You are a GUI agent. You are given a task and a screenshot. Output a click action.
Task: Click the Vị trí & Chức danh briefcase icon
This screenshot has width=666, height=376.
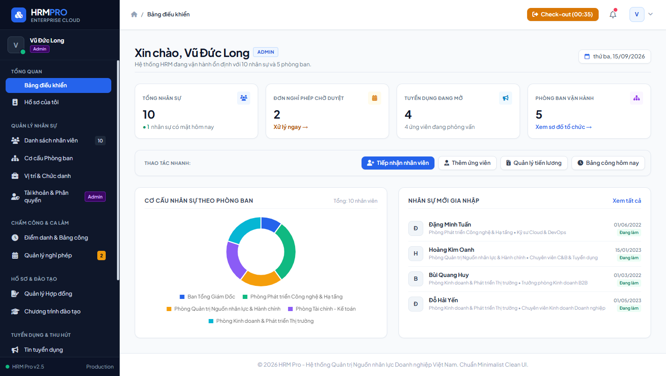click(x=15, y=176)
